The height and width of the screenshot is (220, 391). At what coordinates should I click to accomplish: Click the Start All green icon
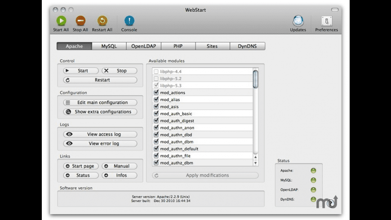(x=61, y=21)
